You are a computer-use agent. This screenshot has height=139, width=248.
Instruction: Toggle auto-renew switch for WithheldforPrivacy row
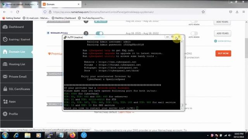coord(194,33)
